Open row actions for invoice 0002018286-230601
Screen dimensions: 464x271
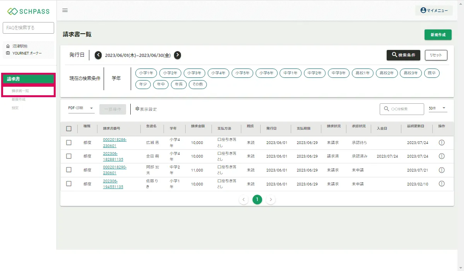442,142
